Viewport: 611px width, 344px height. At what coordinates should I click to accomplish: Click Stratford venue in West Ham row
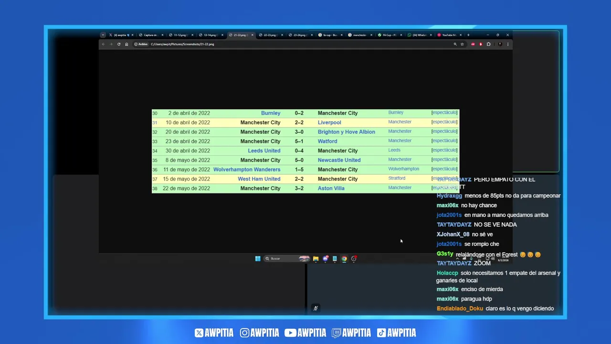[397, 178]
